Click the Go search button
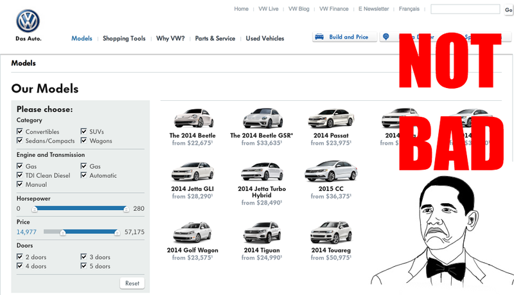 pos(508,10)
